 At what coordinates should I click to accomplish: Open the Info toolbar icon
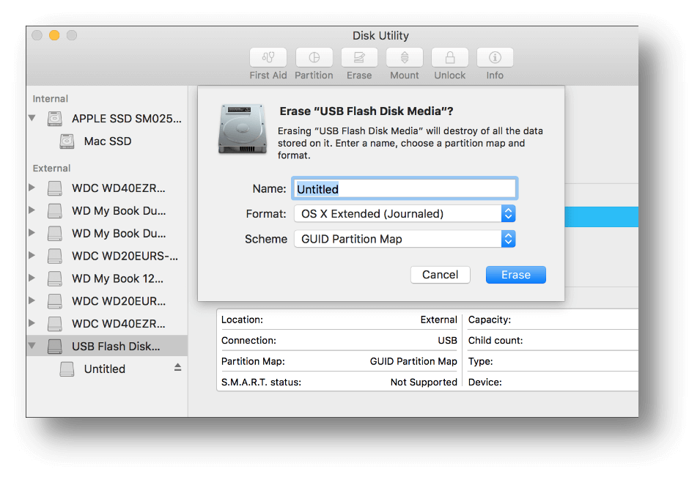tap(495, 58)
